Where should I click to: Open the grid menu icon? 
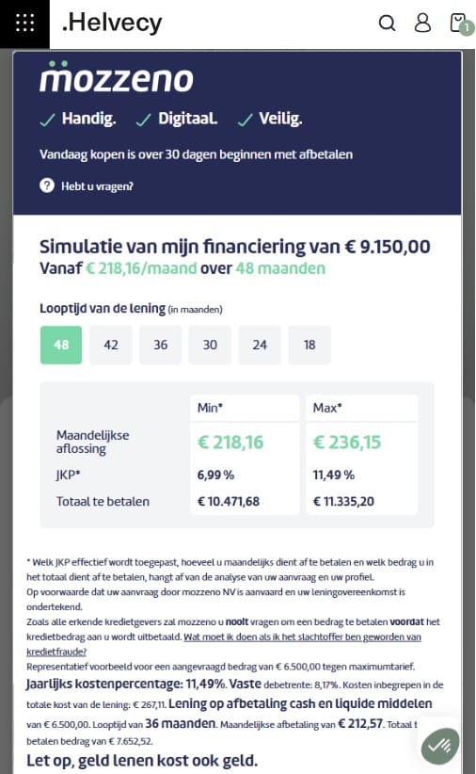pyautogui.click(x=24, y=24)
